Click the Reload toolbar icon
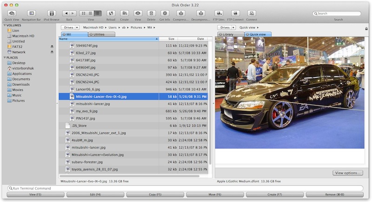Screen dimensions: 372x202 (111, 13)
